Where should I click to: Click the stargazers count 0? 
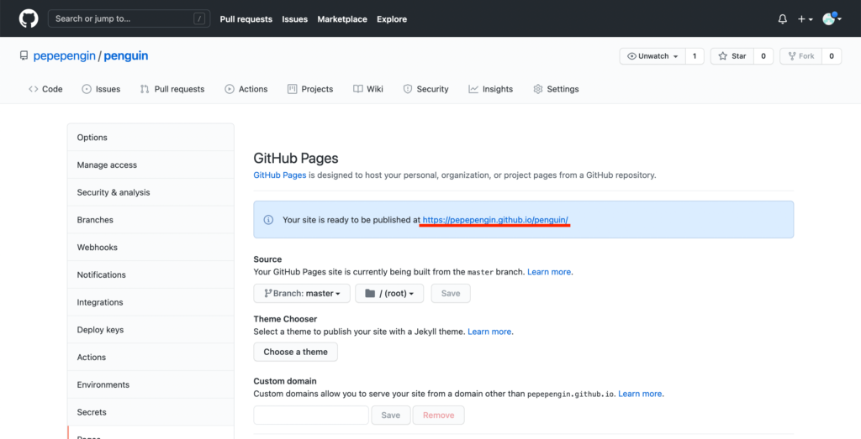[x=763, y=56]
